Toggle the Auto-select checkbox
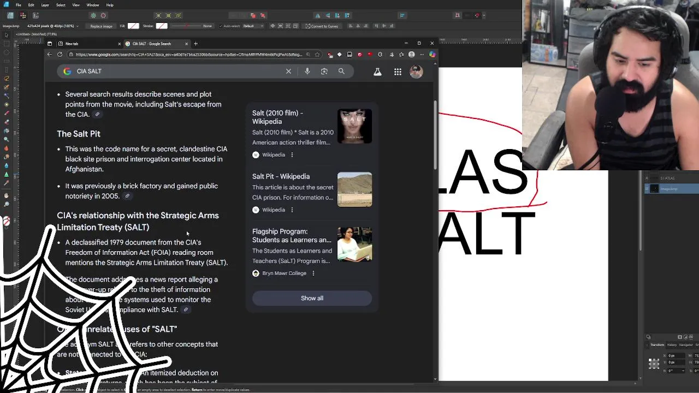 (221, 26)
